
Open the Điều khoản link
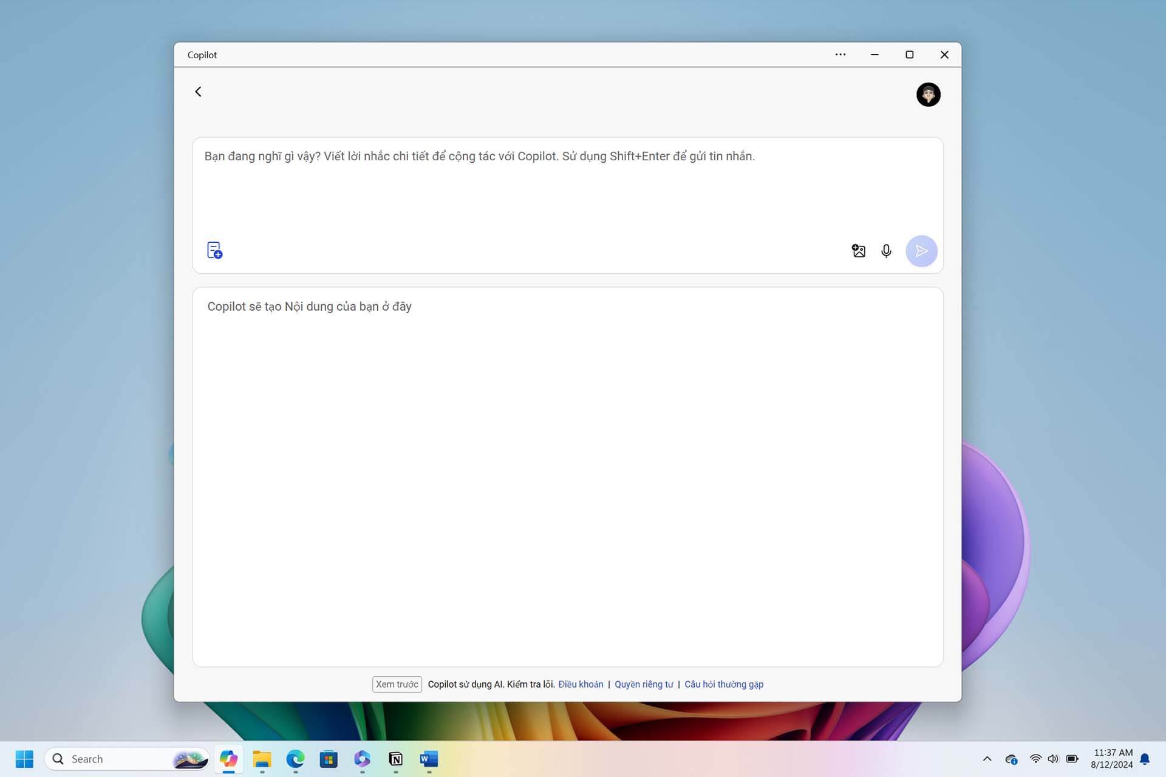click(581, 684)
